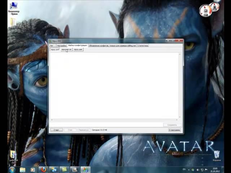The width and height of the screenshot is (231, 173).
Task: Open the Action Center flag icon
Action: tap(206, 170)
